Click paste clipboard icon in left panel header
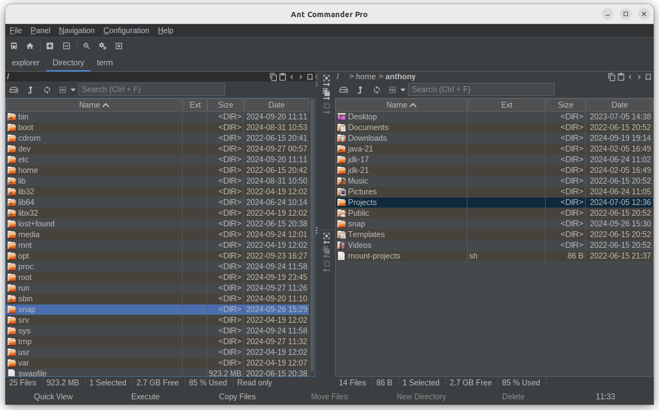This screenshot has height=410, width=659. (283, 77)
